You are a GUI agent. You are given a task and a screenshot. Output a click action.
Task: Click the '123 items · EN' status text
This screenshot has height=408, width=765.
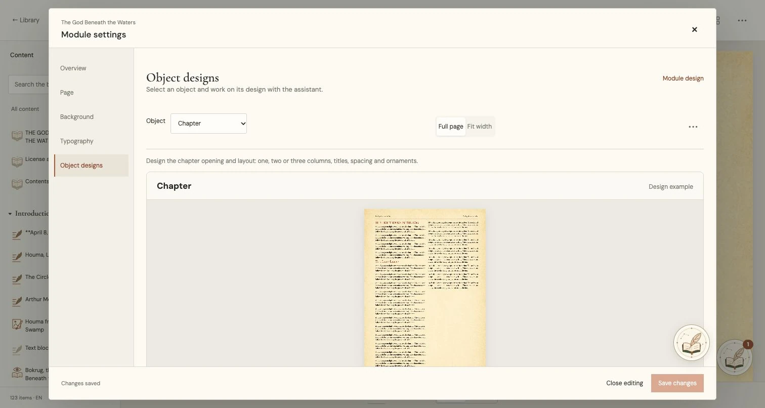[x=26, y=398]
